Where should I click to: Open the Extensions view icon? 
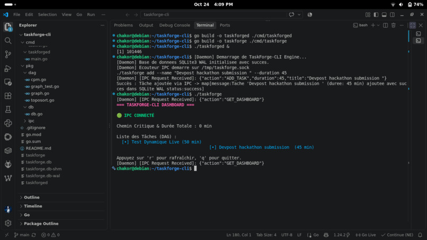click(8, 95)
